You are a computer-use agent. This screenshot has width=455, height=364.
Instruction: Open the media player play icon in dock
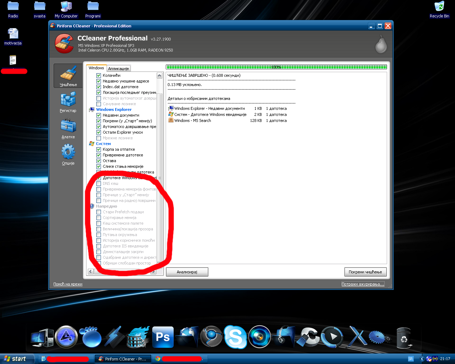tap(332, 337)
